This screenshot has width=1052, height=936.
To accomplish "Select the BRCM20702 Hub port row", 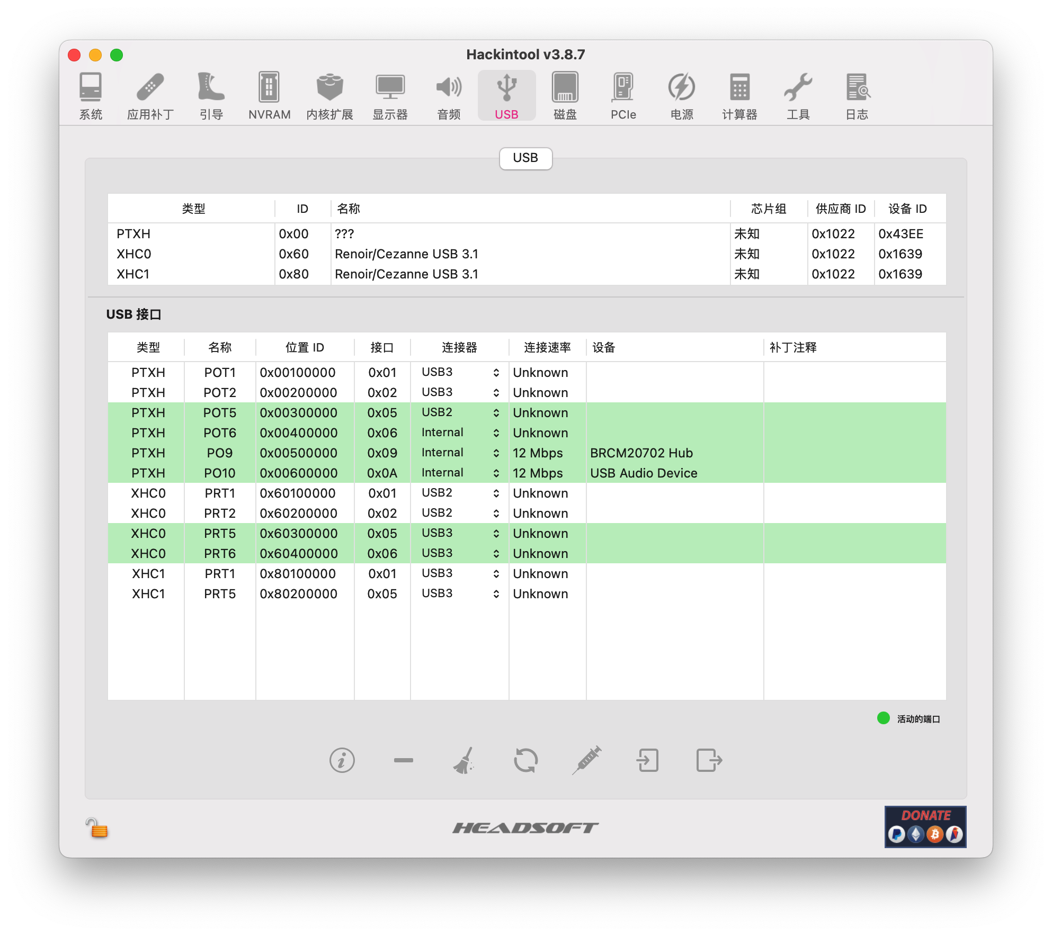I will point(527,453).
